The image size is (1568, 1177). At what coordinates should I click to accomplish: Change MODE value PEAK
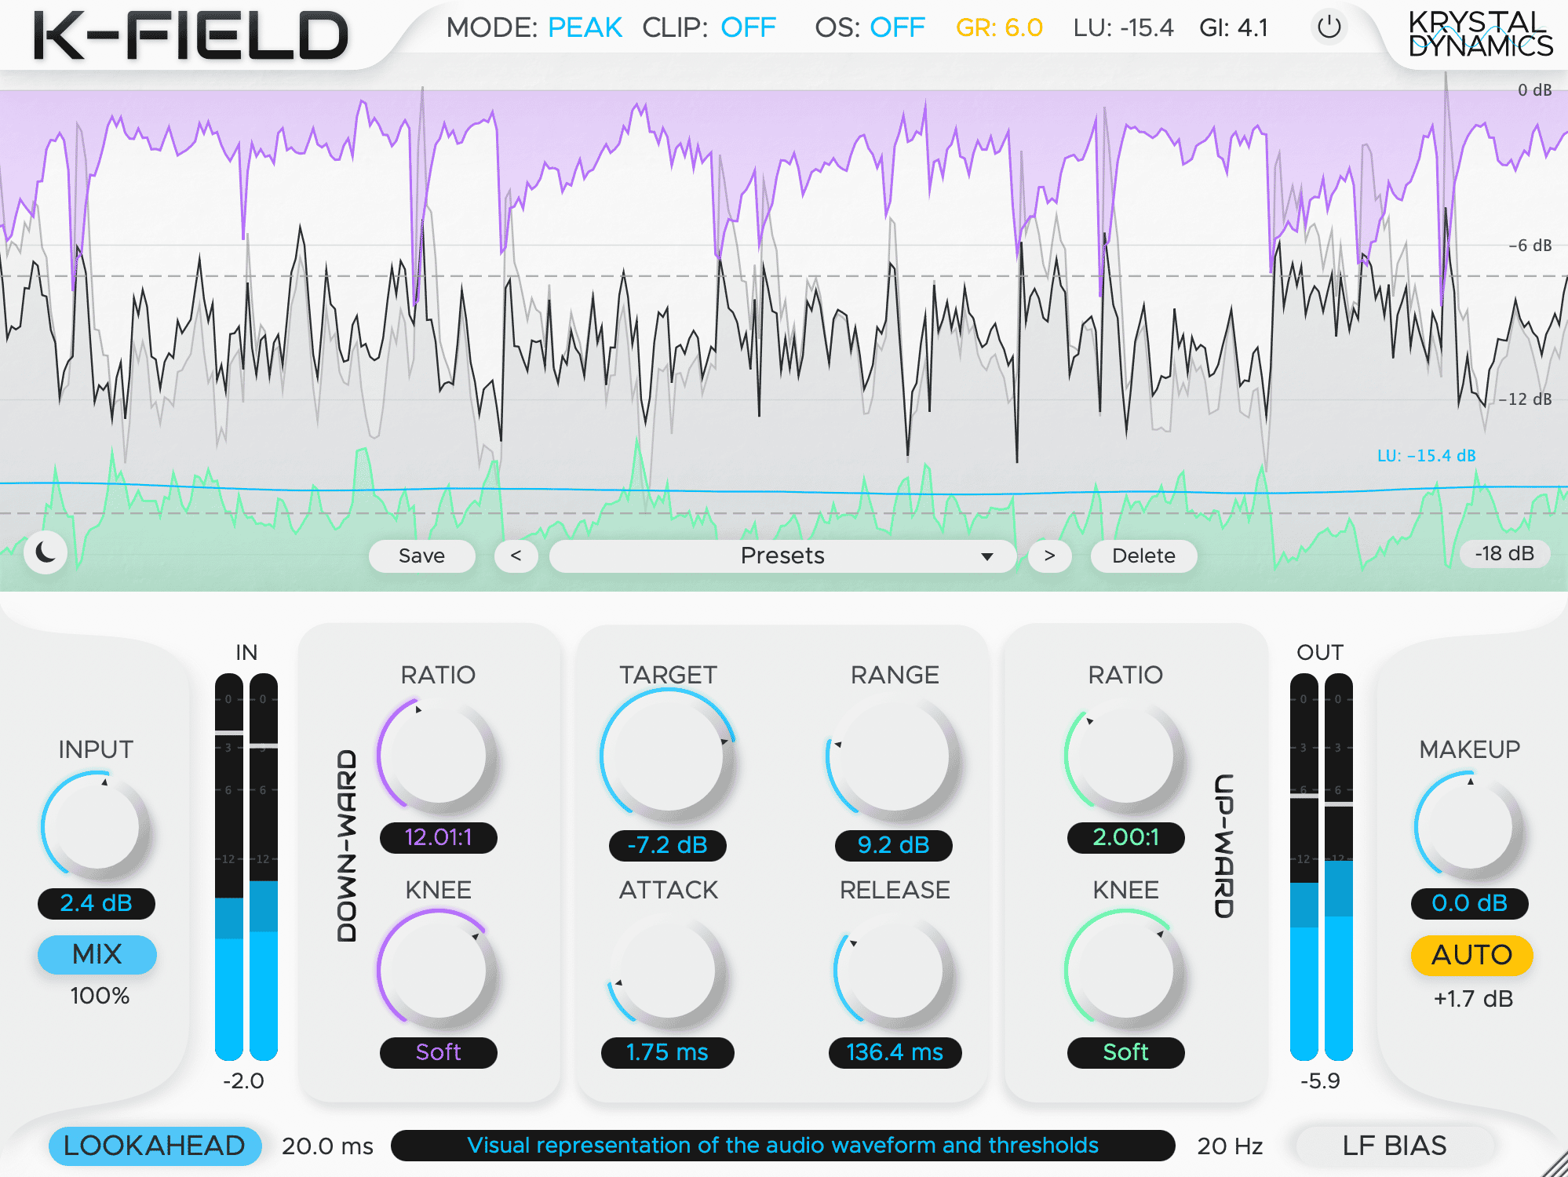(x=585, y=27)
